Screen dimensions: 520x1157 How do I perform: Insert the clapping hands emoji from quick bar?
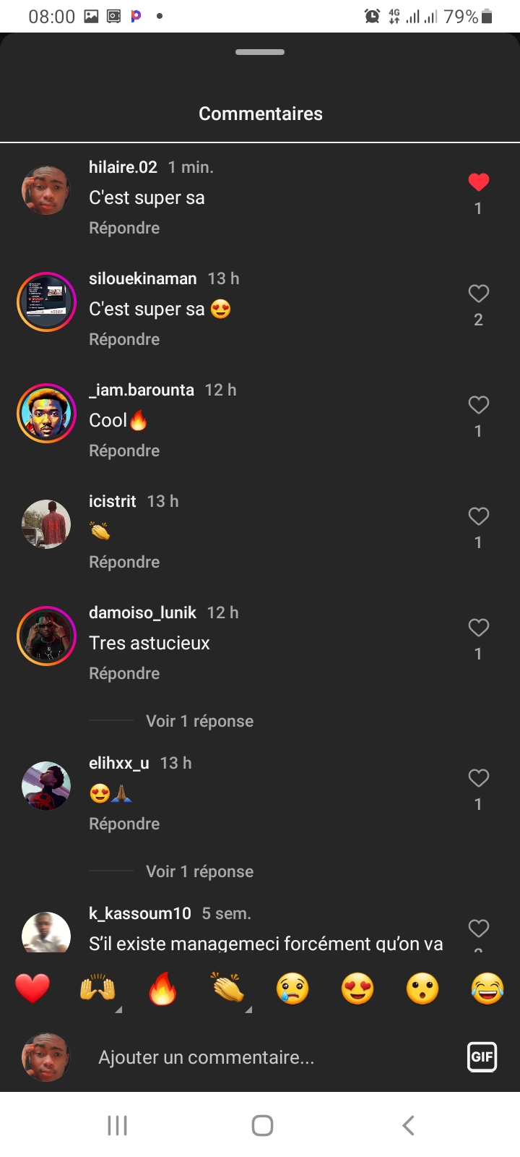227,989
